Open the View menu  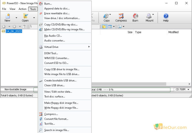12,9
